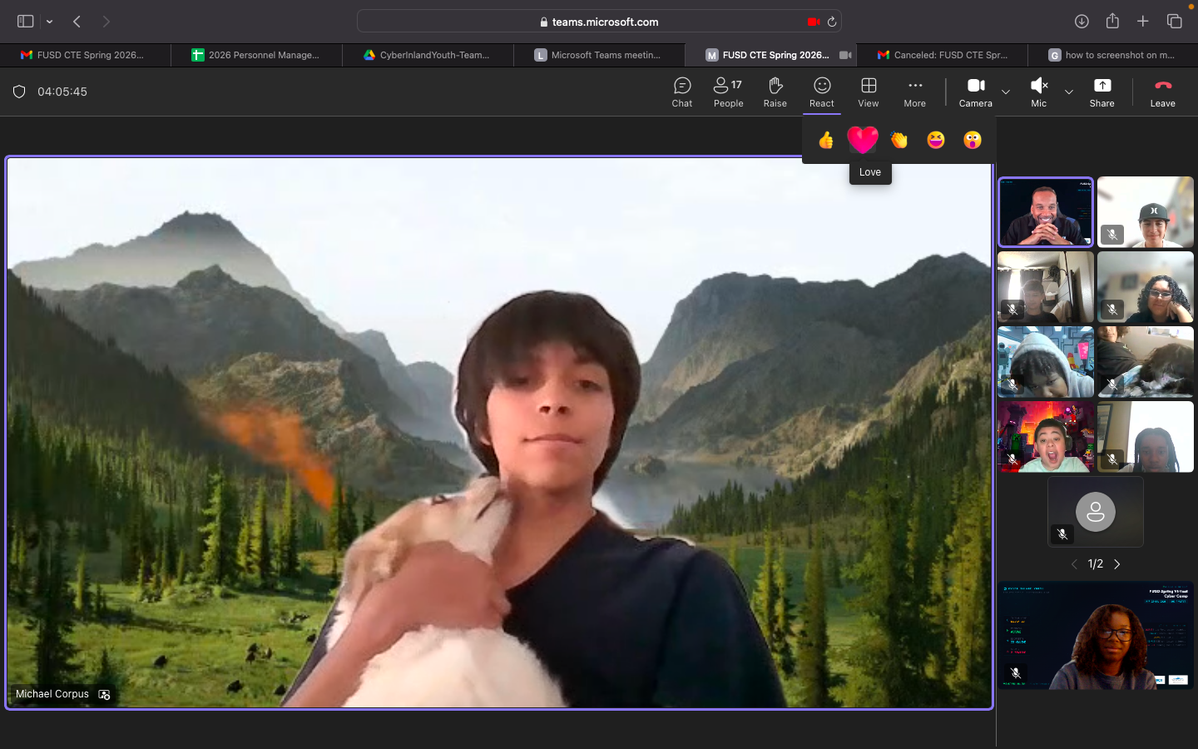Image resolution: width=1198 pixels, height=749 pixels.
Task: Leave the meeting
Action: [x=1162, y=92]
